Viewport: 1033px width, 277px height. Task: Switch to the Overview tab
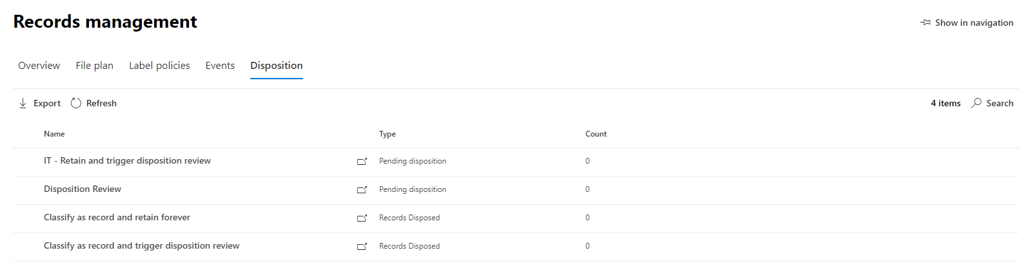pos(39,66)
